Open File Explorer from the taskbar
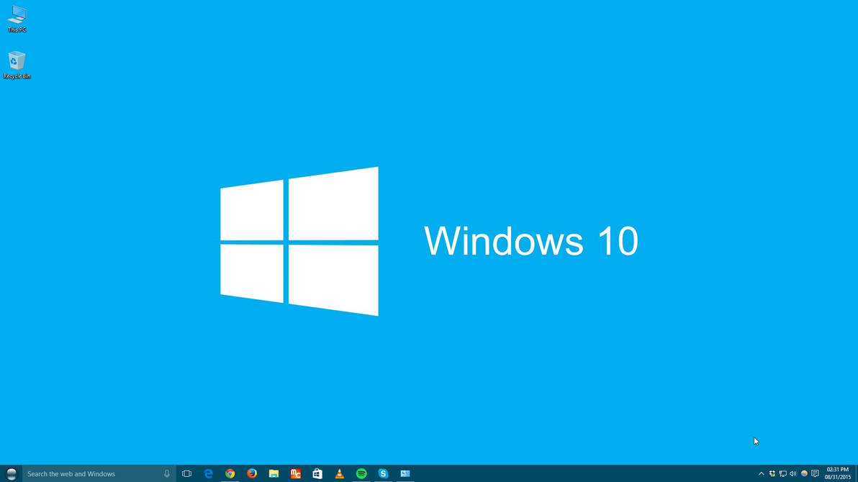Viewport: 858px width, 482px height. coord(274,474)
